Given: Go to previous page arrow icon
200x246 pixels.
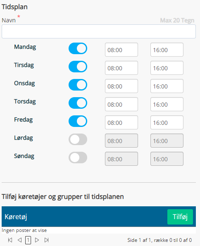Looking at the screenshot, I should click(19, 240).
